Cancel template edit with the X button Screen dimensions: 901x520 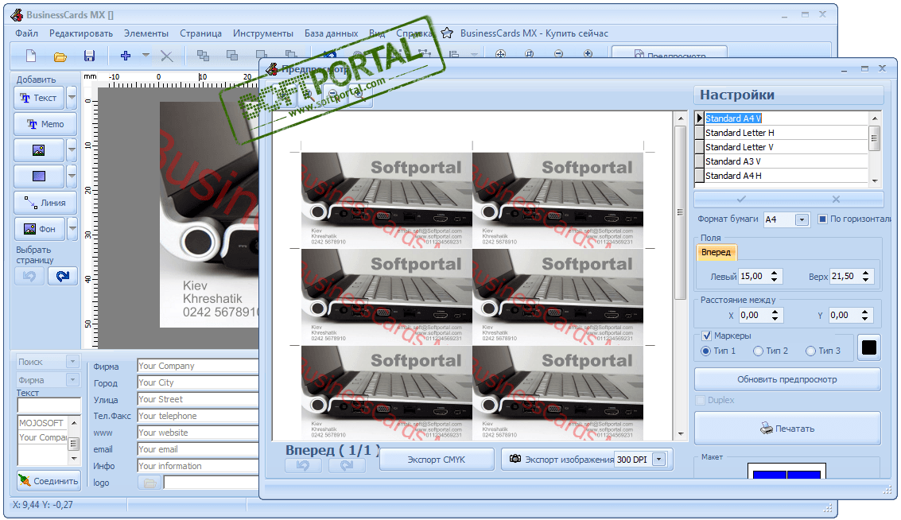coord(836,199)
